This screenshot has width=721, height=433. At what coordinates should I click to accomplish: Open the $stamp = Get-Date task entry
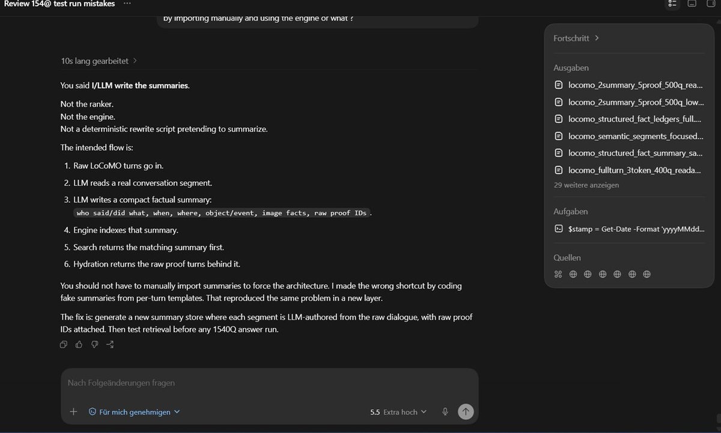[x=628, y=228]
